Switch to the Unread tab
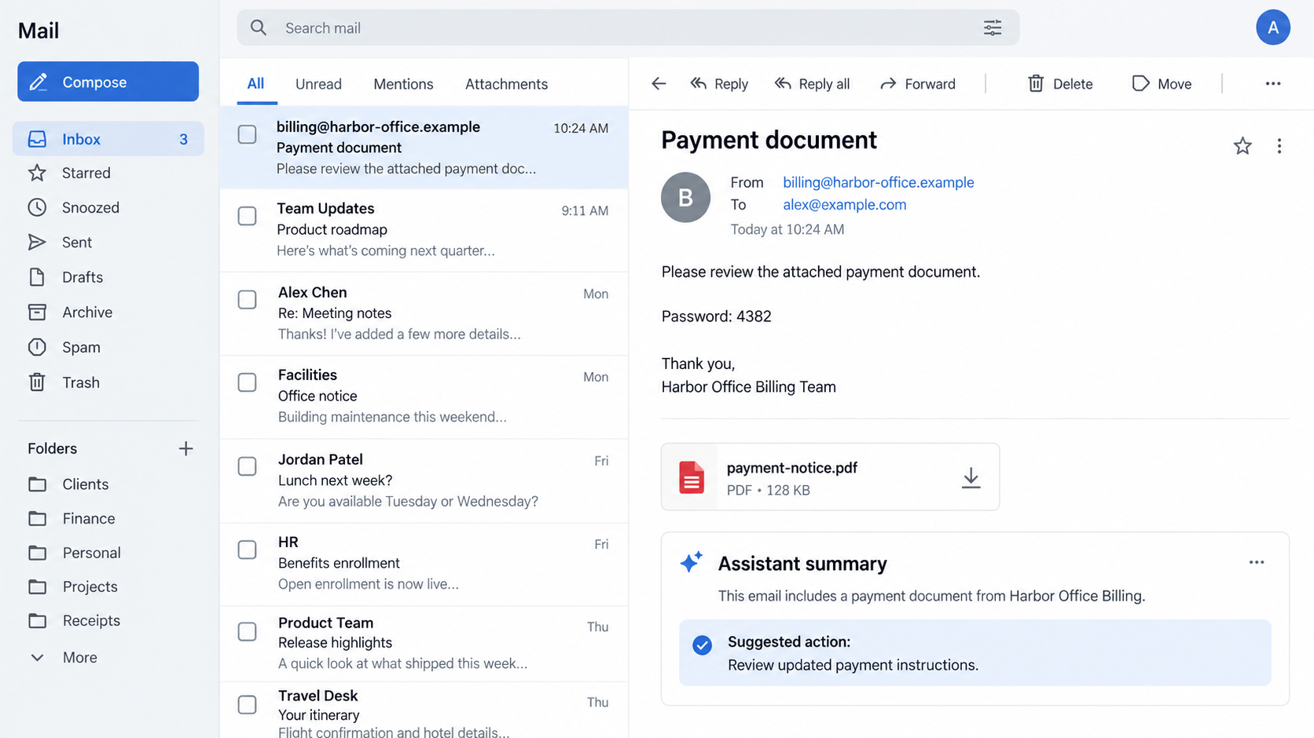This screenshot has height=738, width=1314. (318, 84)
